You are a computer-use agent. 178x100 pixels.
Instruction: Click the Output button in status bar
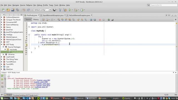(x=8, y=95)
